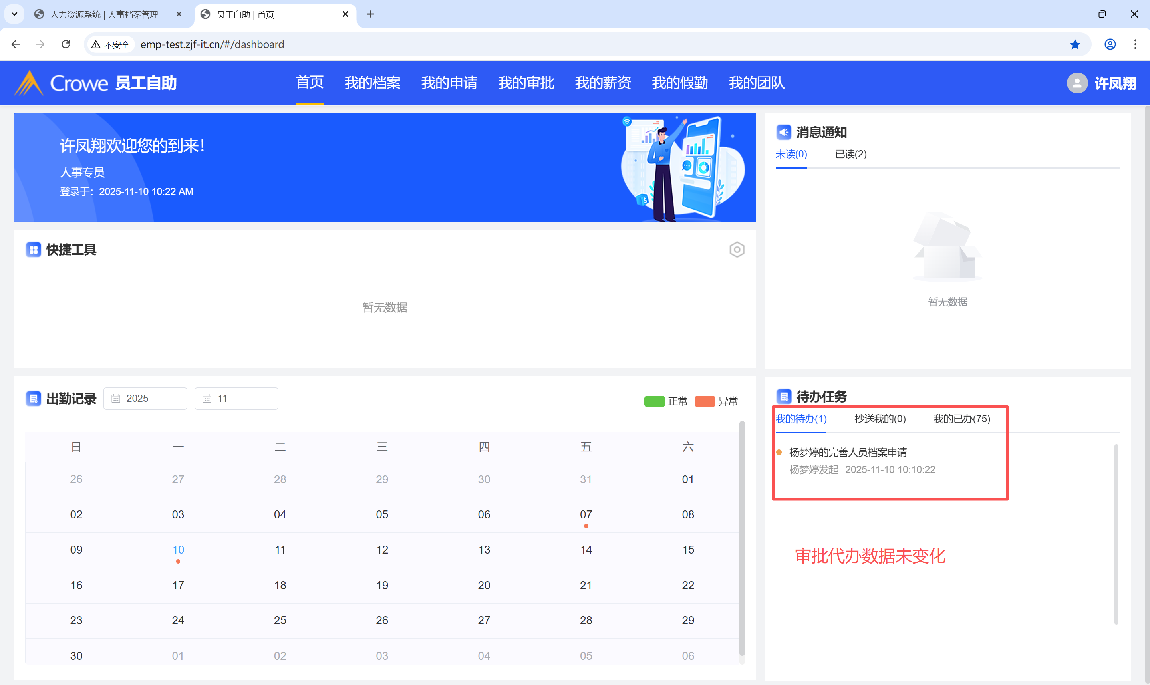The width and height of the screenshot is (1150, 685).
Task: Click the green 正常 legend swatch
Action: point(654,401)
